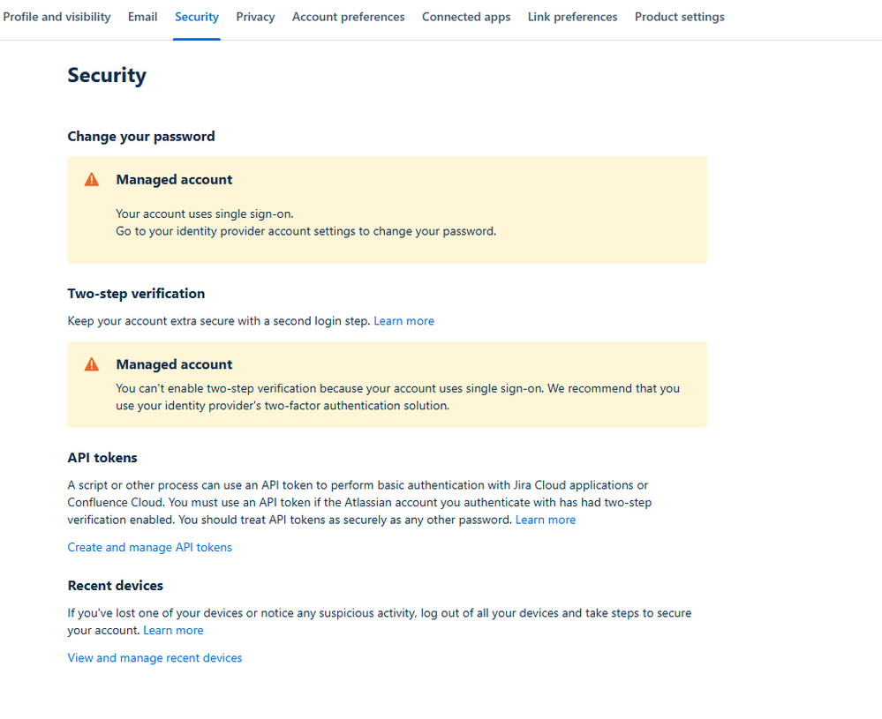
Task: Click the warning icon under Change your password
Action: (92, 180)
